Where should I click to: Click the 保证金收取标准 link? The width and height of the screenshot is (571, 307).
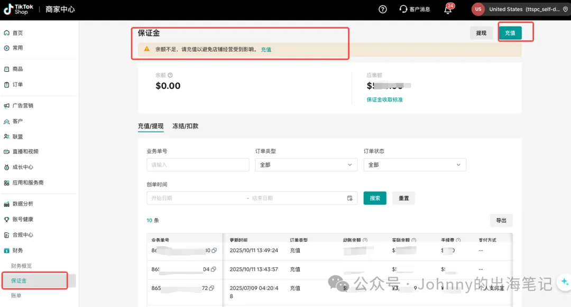pyautogui.click(x=384, y=100)
